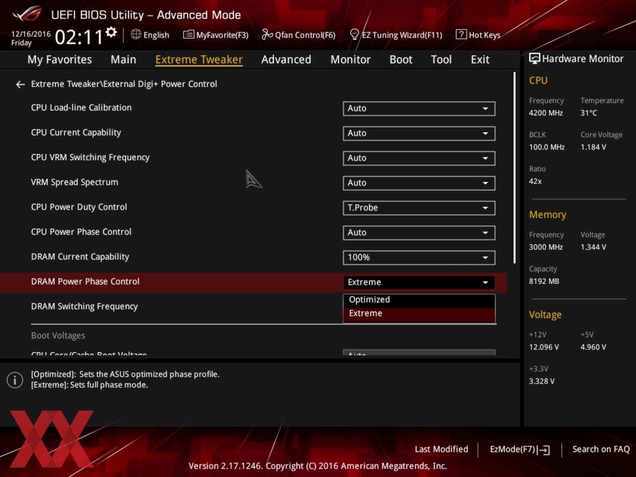The width and height of the screenshot is (636, 477).
Task: Click the CPU Power Duty Control label
Action: 79,207
